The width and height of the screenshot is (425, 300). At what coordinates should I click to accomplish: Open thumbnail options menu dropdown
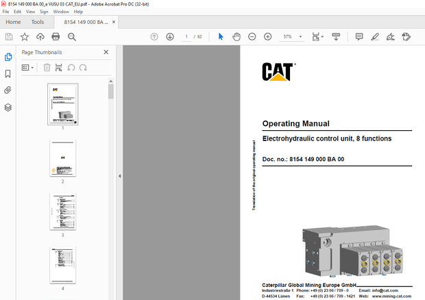click(x=27, y=67)
